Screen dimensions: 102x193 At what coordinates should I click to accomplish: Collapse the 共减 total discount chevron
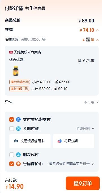click(x=97, y=30)
